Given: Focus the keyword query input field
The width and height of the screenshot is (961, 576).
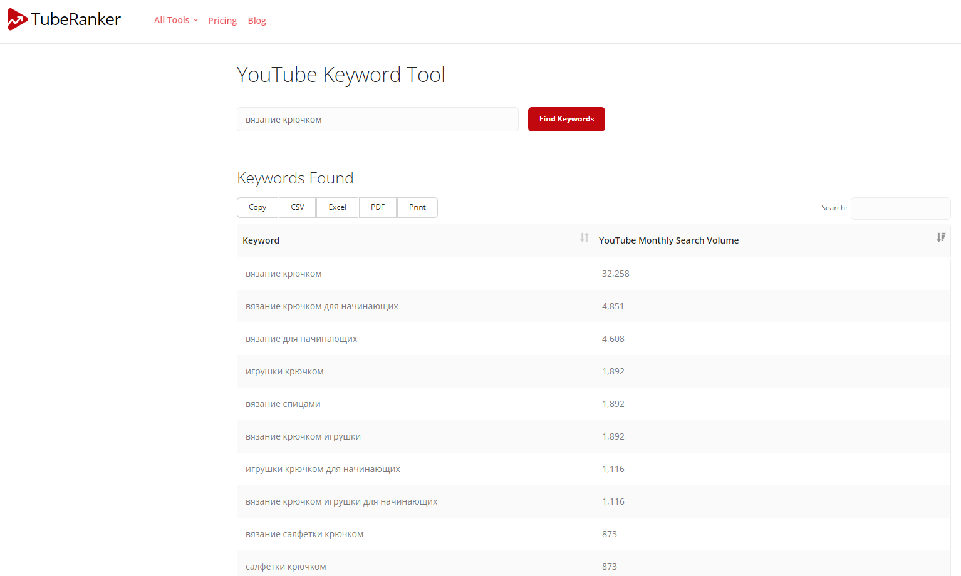Looking at the screenshot, I should (x=377, y=120).
